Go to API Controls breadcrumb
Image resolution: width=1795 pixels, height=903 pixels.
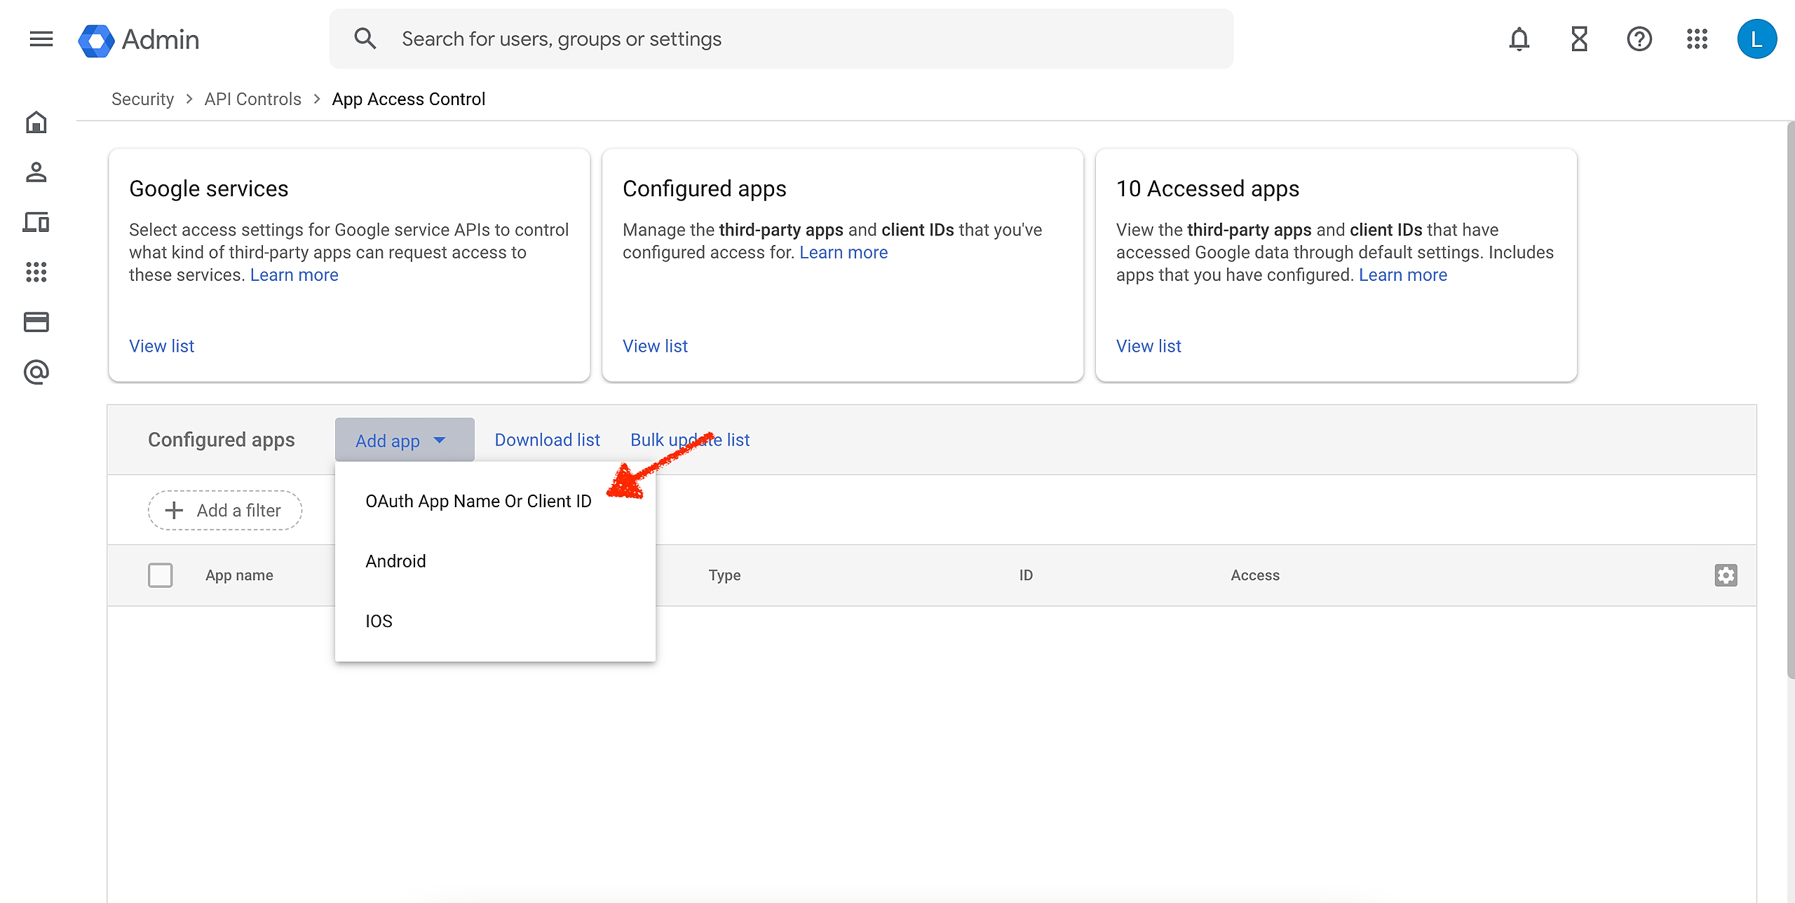point(253,99)
